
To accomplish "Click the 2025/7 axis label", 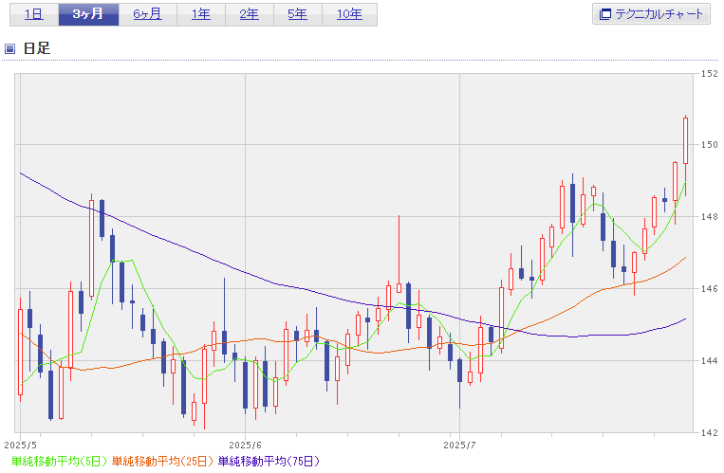I will pyautogui.click(x=459, y=446).
